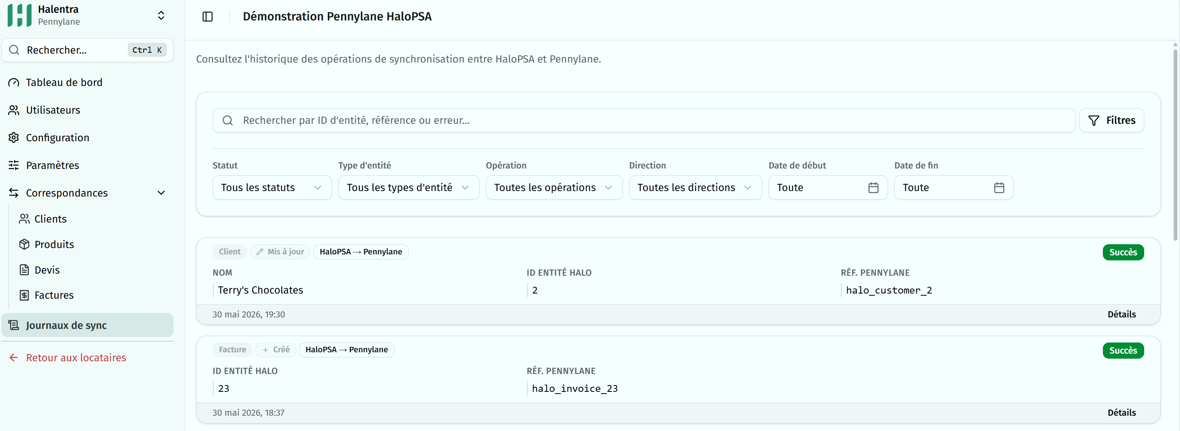Open the tenant switcher chevrons
The height and width of the screenshot is (431, 1180).
click(x=161, y=16)
